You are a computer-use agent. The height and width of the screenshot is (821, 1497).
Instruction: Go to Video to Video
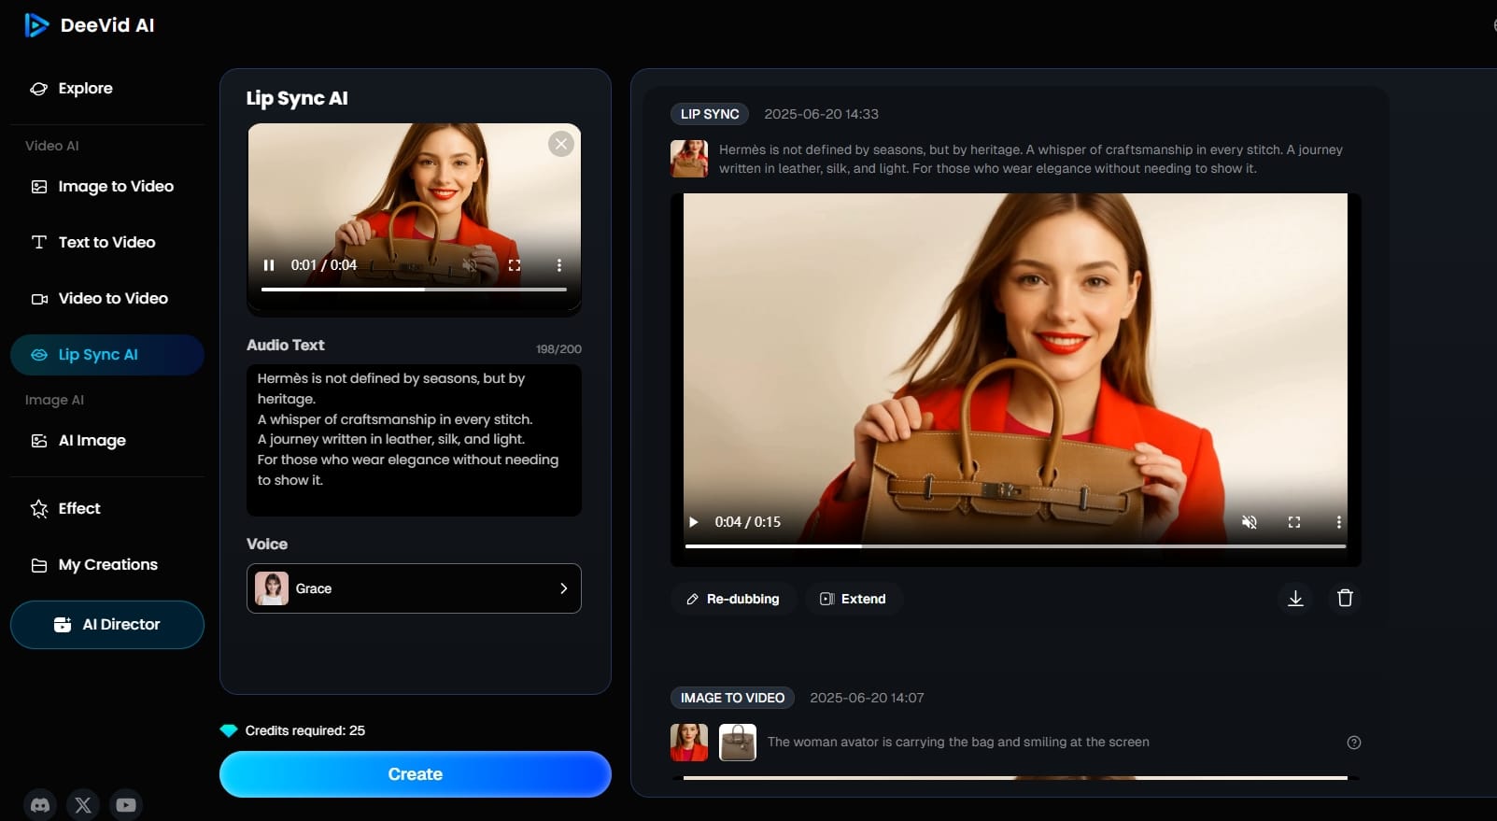[x=107, y=299]
